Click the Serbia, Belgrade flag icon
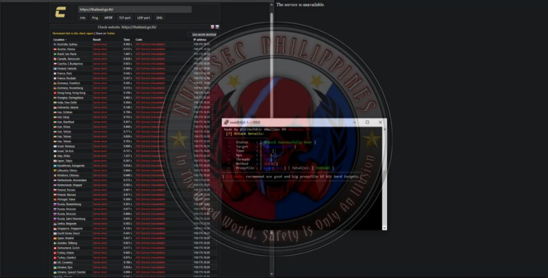Screen dimensions: 548x278 pos(55,224)
